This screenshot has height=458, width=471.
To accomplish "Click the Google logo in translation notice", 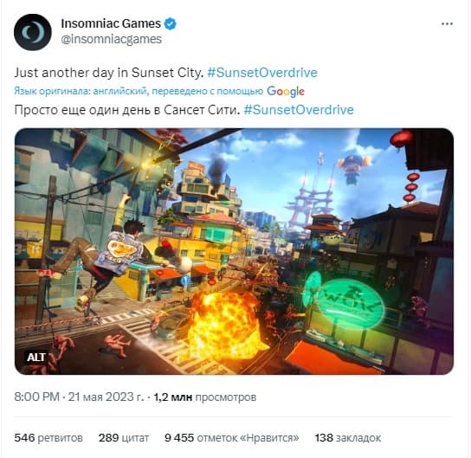I will pos(286,91).
